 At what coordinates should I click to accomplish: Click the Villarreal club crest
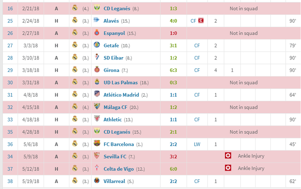(x=97, y=181)
